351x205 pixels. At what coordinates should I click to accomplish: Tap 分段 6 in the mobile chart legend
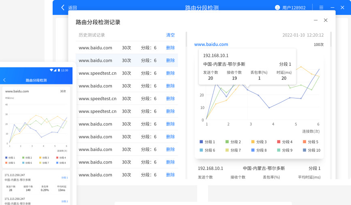(x=27, y=163)
